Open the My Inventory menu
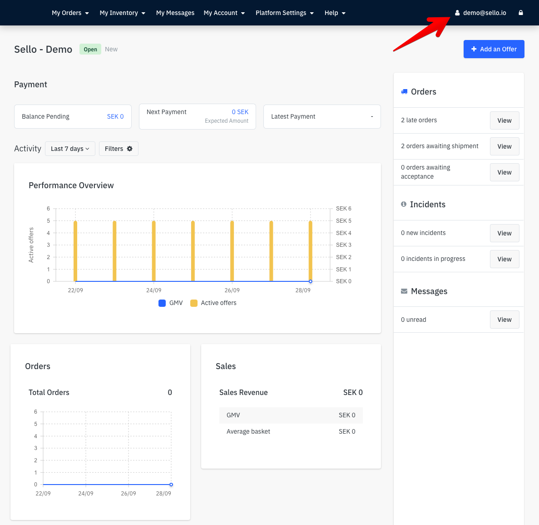Image resolution: width=539 pixels, height=525 pixels. [x=122, y=13]
